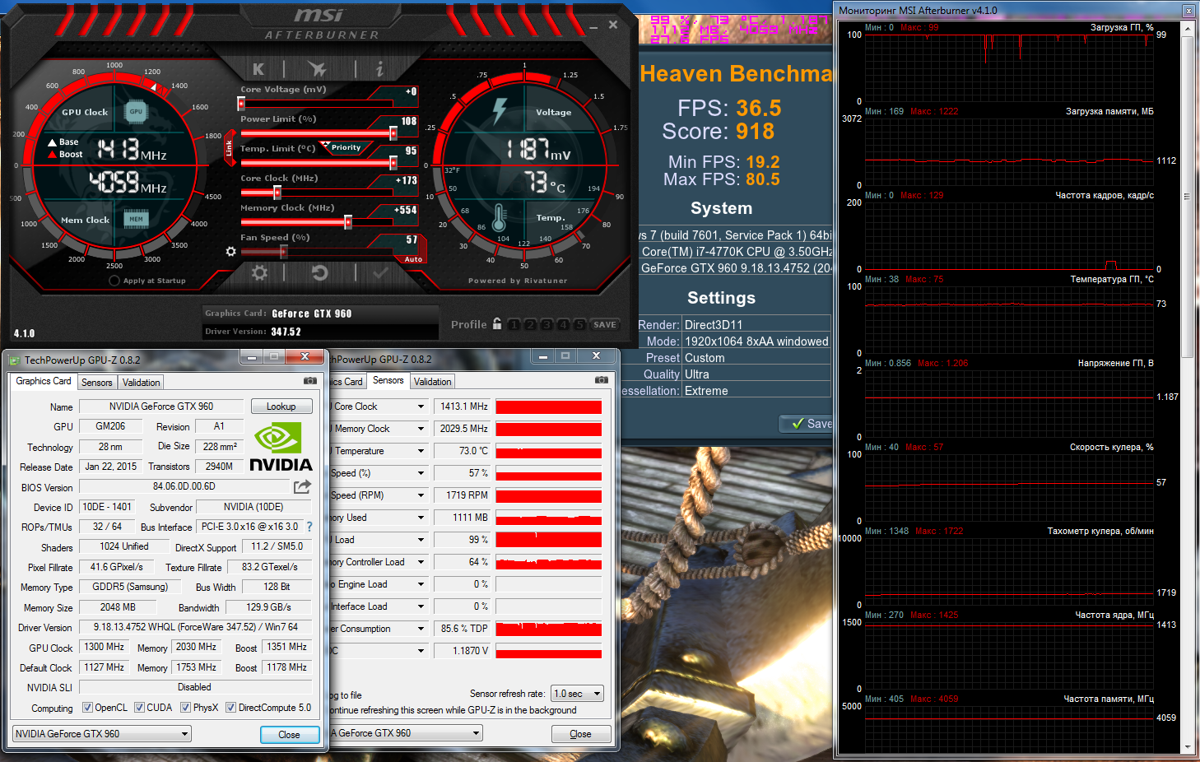Uncheck the OpenCL checkbox
The image size is (1200, 762).
(89, 708)
